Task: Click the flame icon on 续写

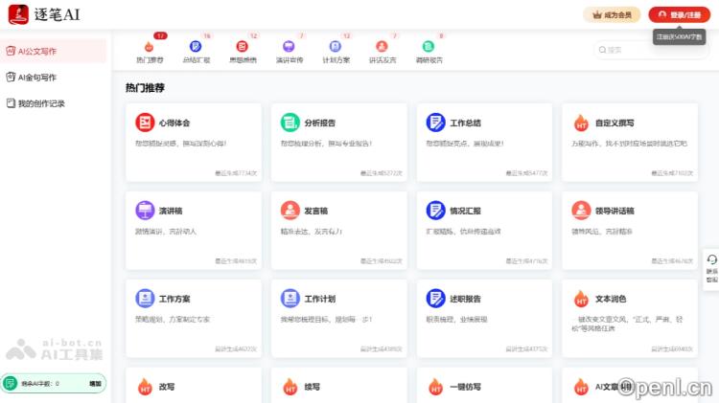Action: point(290,387)
